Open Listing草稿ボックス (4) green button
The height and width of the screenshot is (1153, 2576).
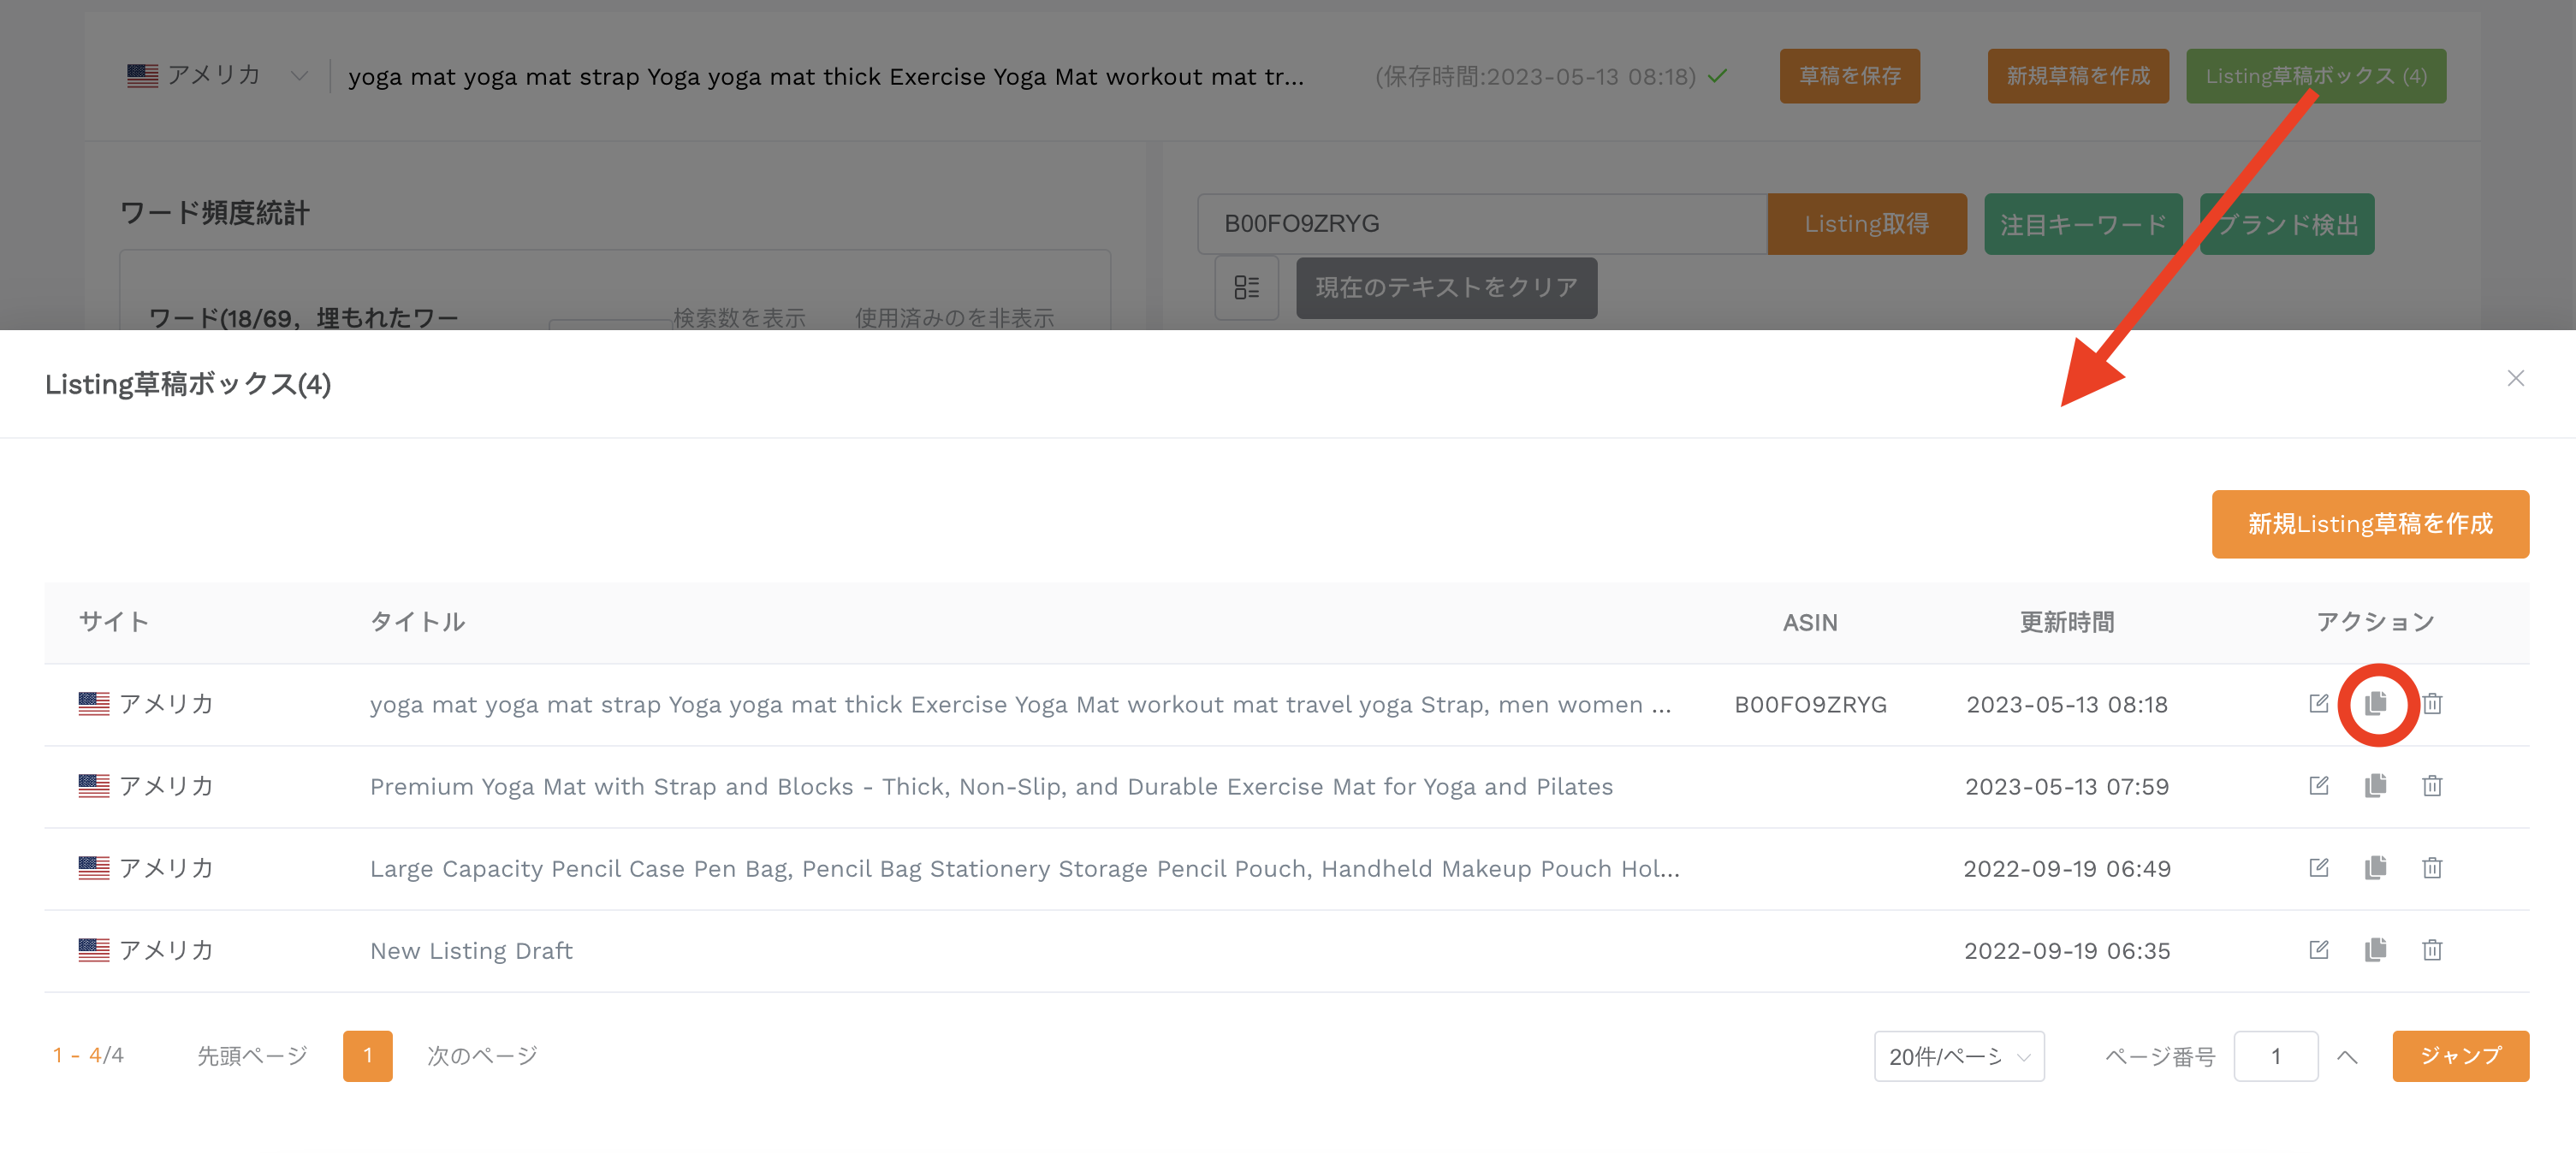(x=2315, y=76)
